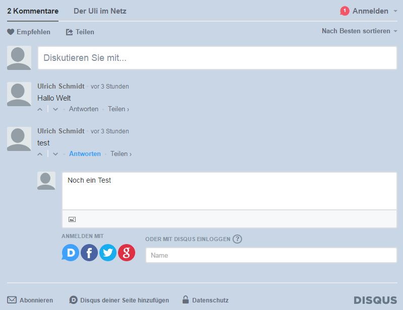The image size is (403, 310).
Task: Downvote the 'test' comment
Action: (55, 154)
